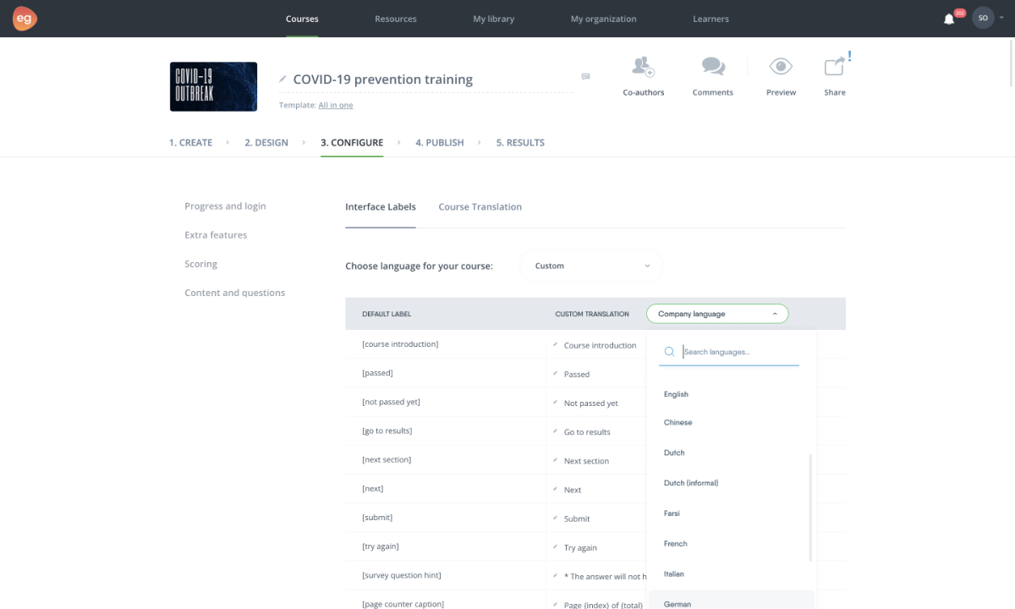Switch to Course Translation tab
The height and width of the screenshot is (609, 1015).
click(x=480, y=206)
